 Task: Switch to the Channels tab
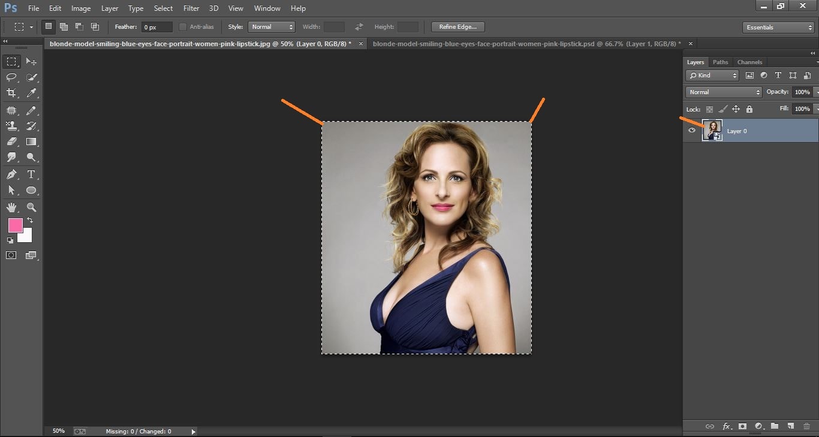coord(749,62)
